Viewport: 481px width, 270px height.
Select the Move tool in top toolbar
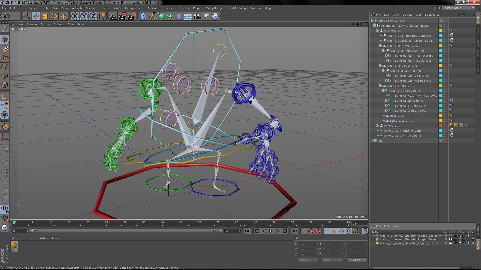[x=36, y=16]
